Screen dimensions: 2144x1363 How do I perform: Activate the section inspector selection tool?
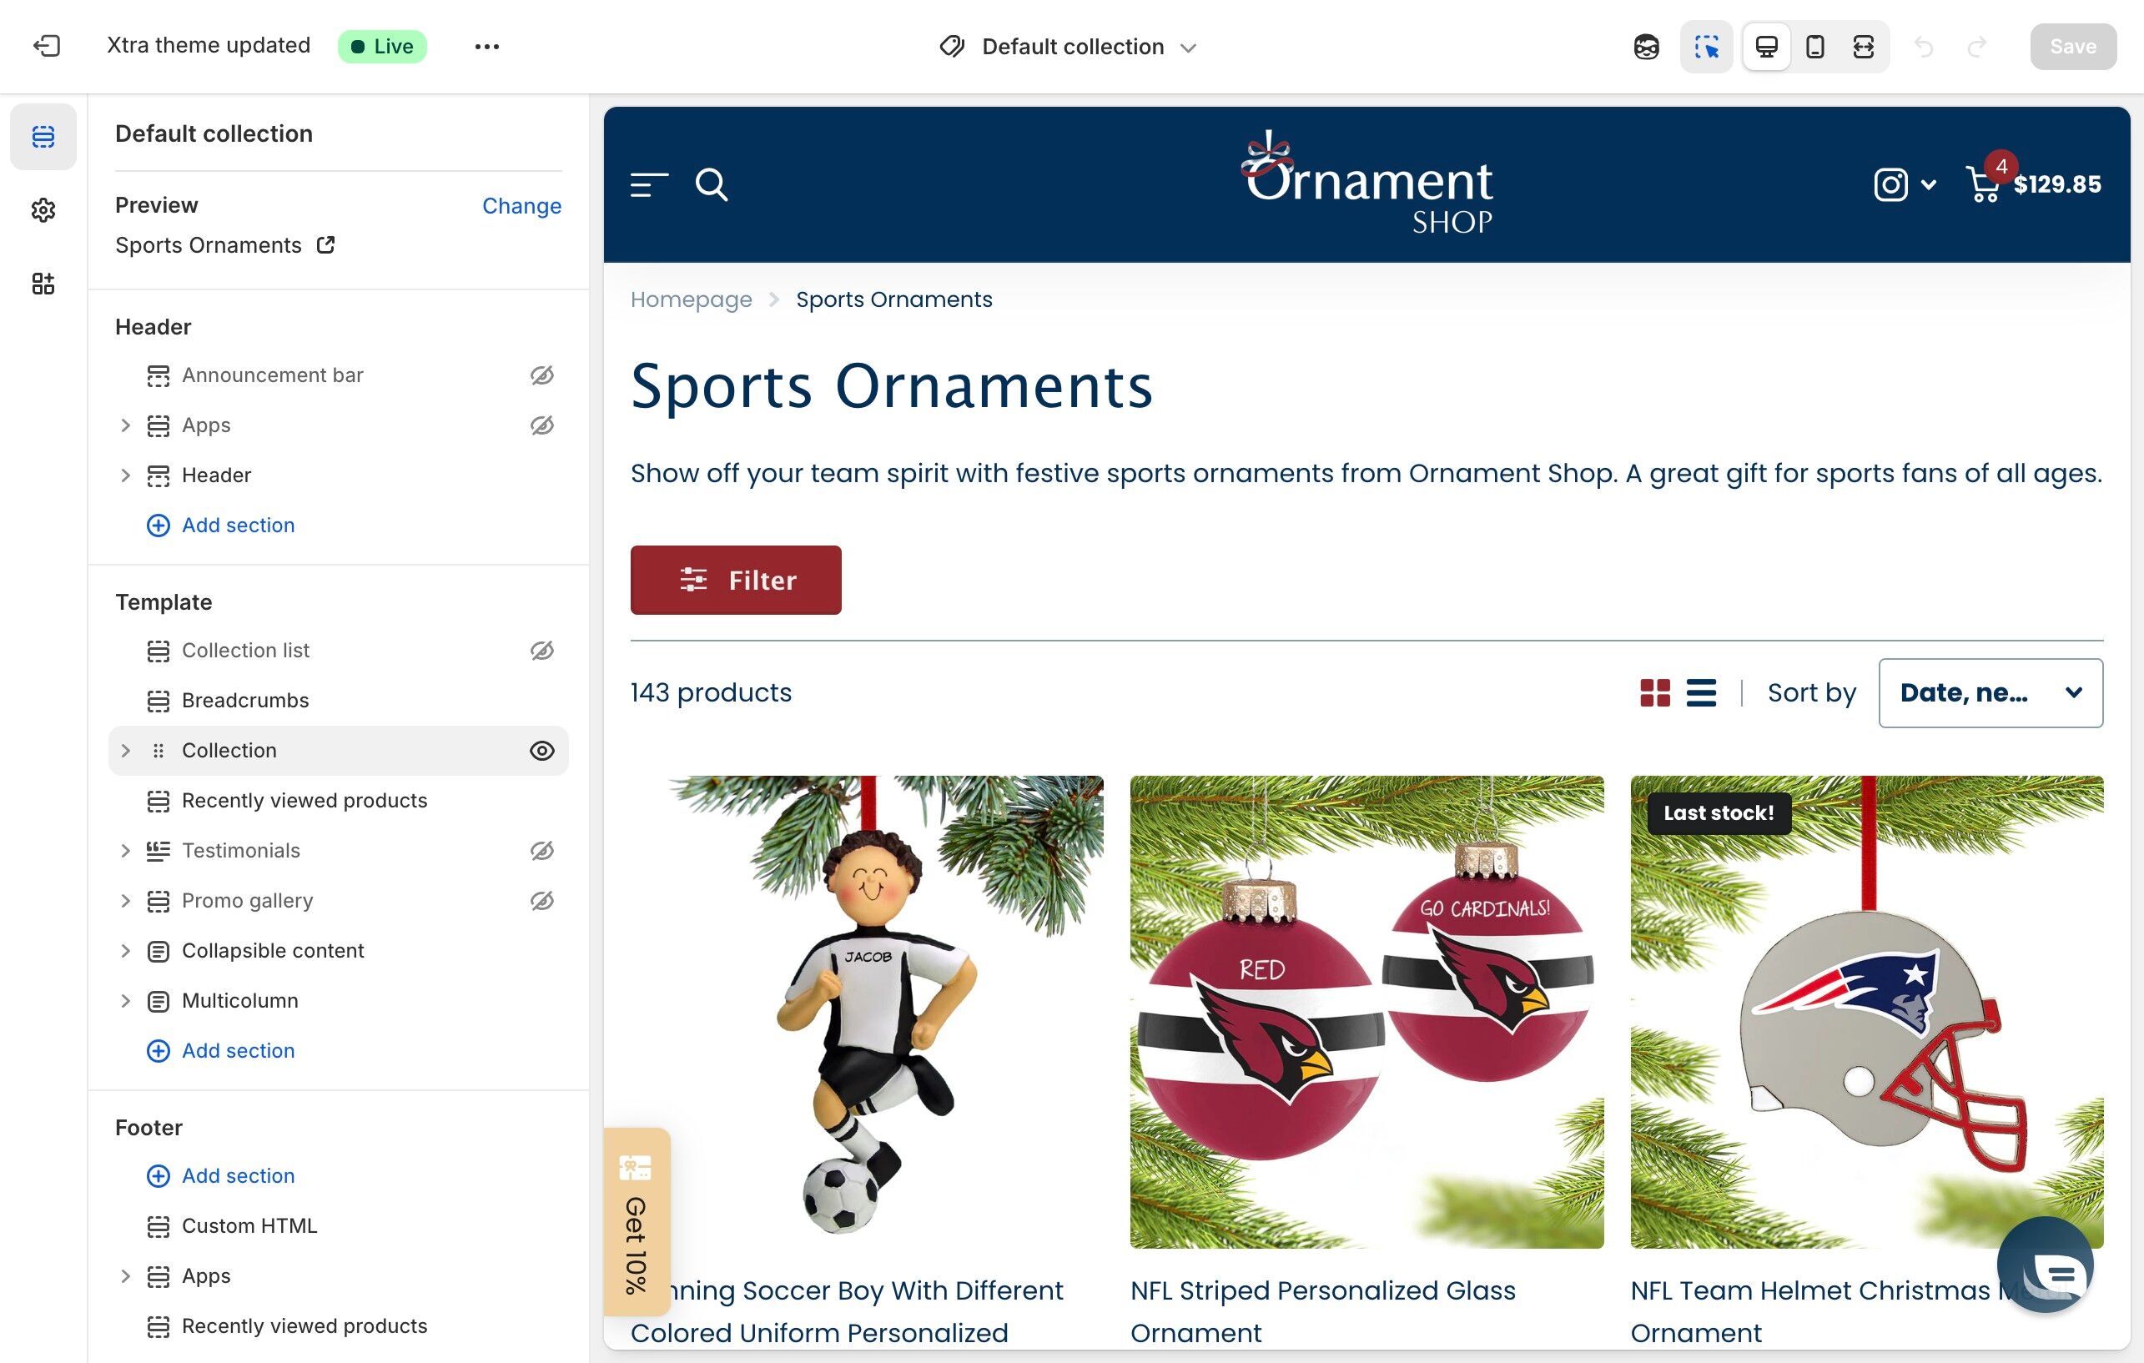coord(1706,46)
